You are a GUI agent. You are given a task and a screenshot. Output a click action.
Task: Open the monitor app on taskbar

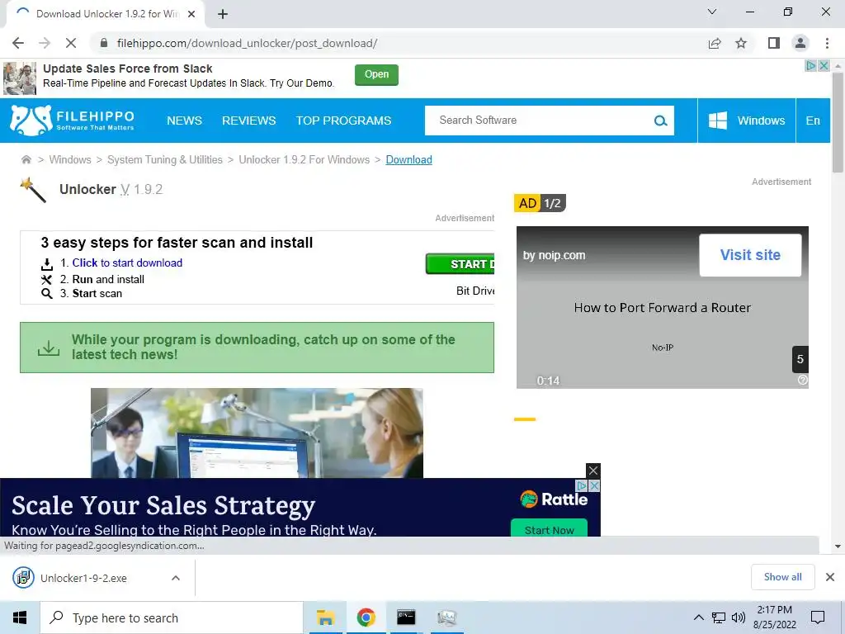[x=446, y=617]
